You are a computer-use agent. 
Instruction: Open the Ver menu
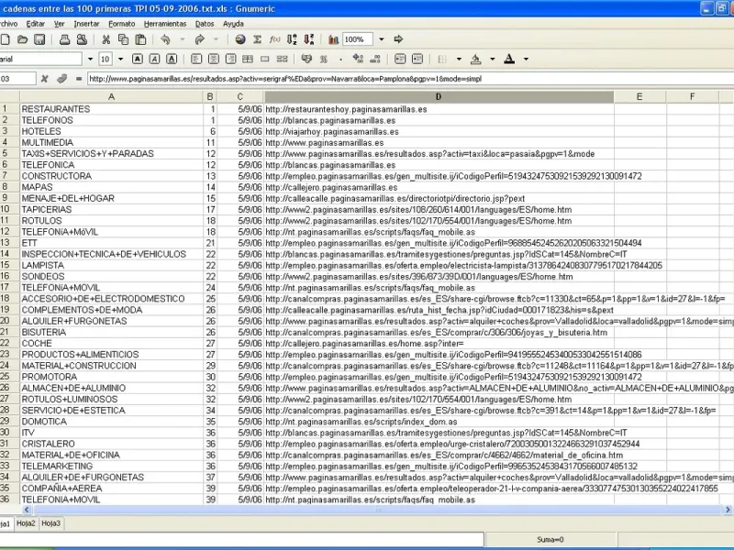coord(60,24)
